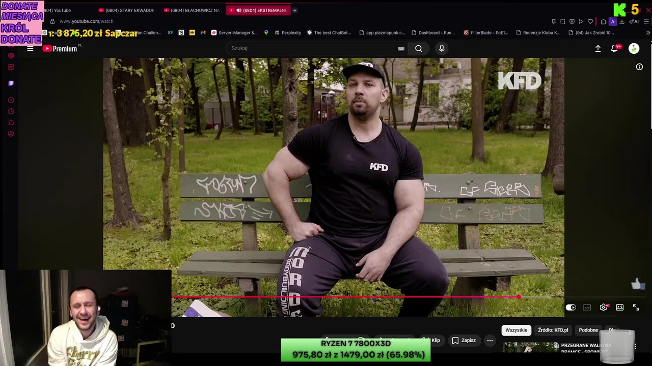Image resolution: width=652 pixels, height=366 pixels.
Task: Save video with Zapisz button
Action: 464,341
